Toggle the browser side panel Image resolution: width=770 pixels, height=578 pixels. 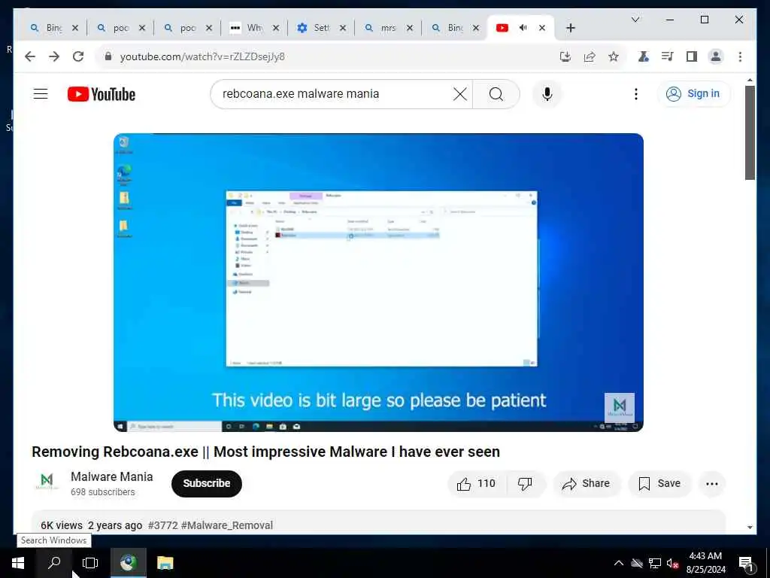tap(692, 56)
